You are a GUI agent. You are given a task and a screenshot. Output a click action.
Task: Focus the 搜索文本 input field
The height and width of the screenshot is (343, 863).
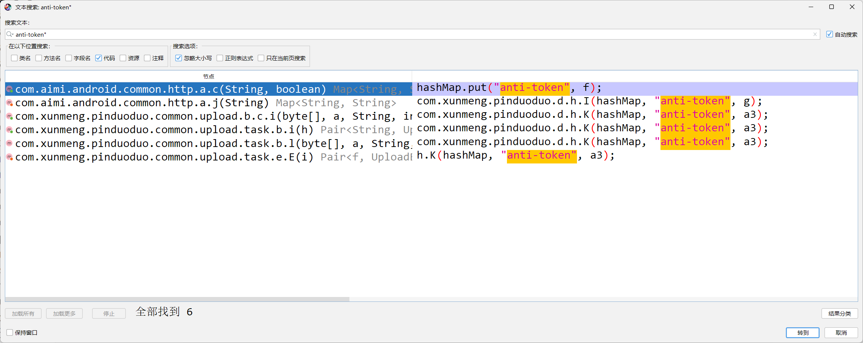click(412, 34)
